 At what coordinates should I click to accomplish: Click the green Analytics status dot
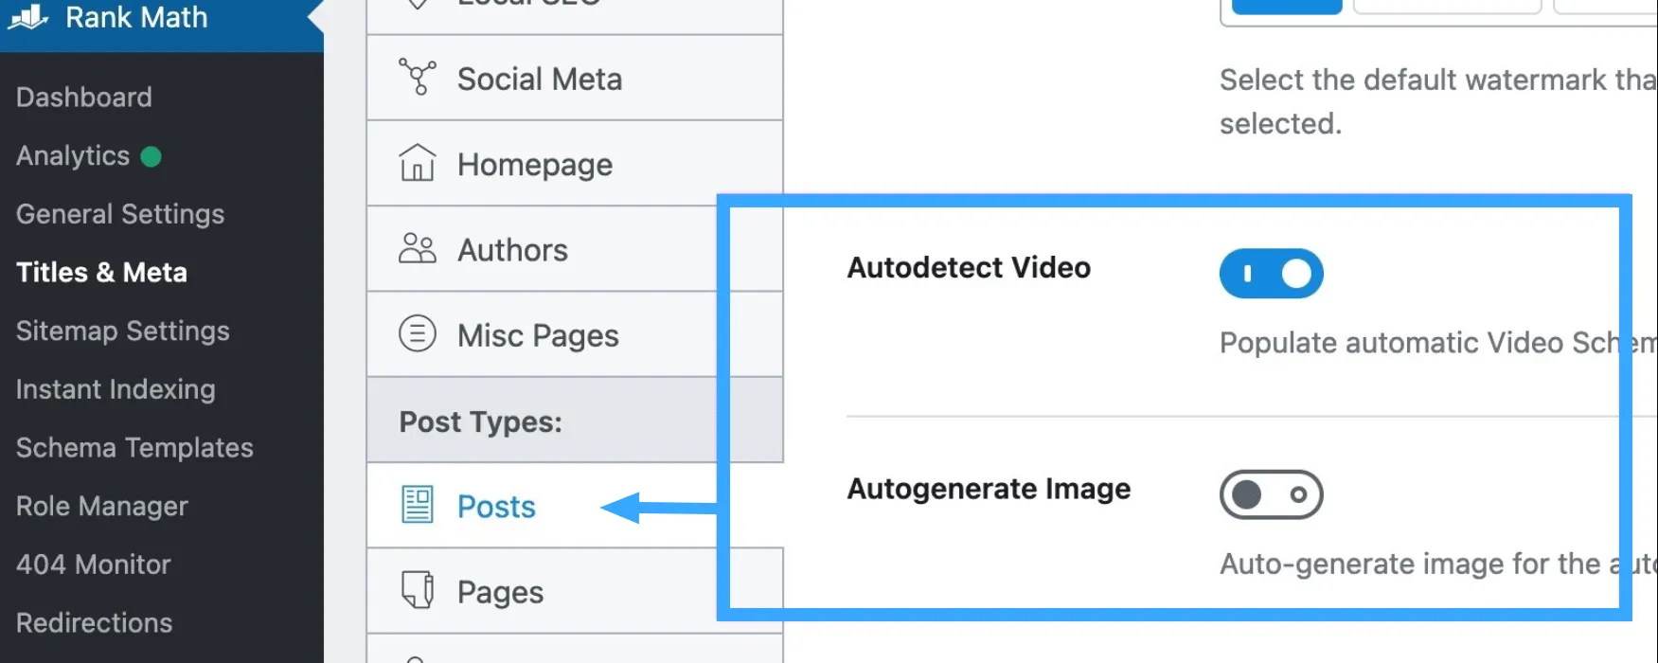(x=151, y=156)
